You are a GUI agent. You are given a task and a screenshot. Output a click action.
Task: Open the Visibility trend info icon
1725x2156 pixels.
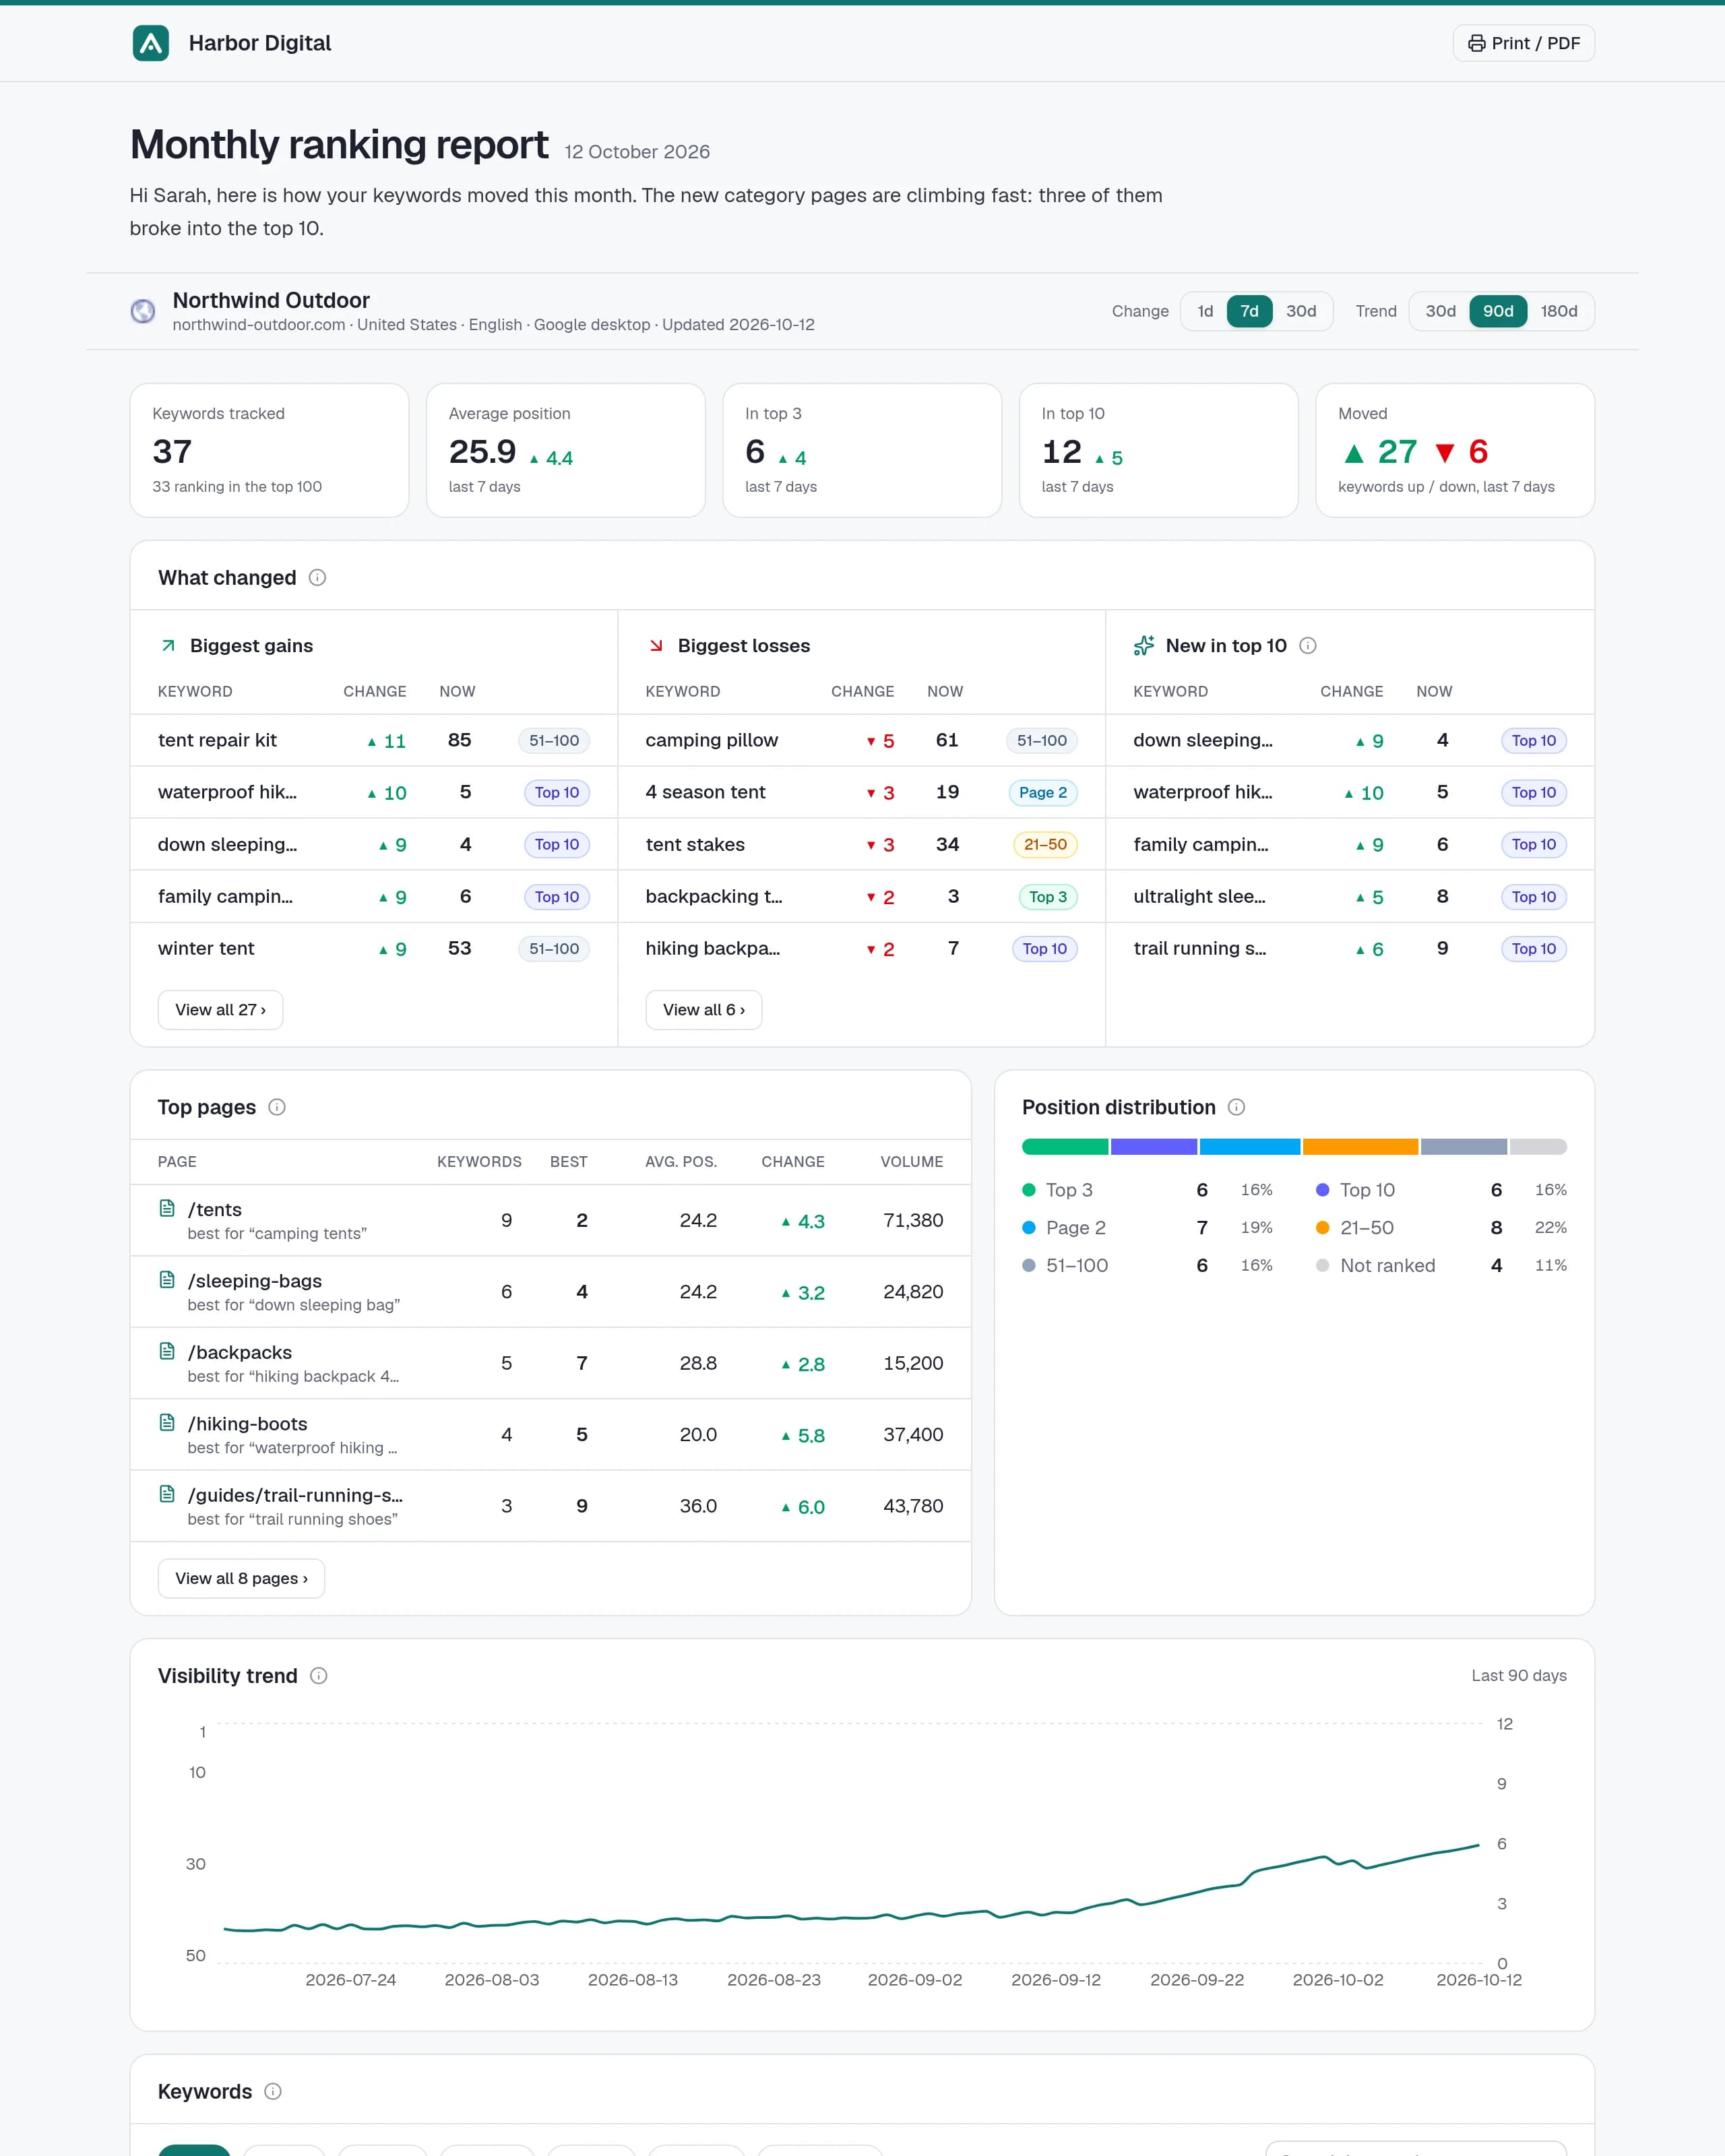[319, 1676]
